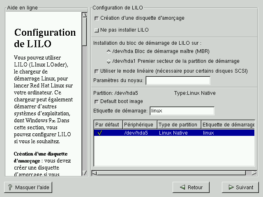This screenshot has width=263, height=197.
Task: Enable Utiliser le mode linéaire option
Action: [x=97, y=71]
